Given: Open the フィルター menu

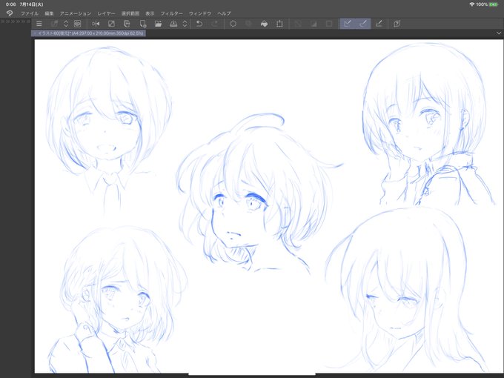Looking at the screenshot, I should coord(172,13).
